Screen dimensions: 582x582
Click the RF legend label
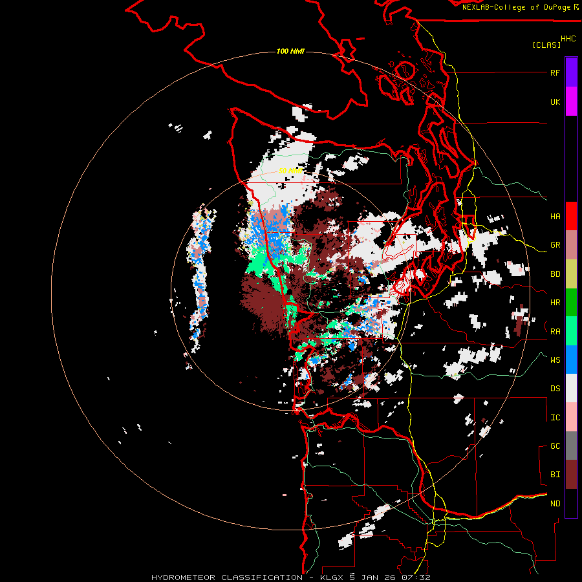[x=555, y=72]
